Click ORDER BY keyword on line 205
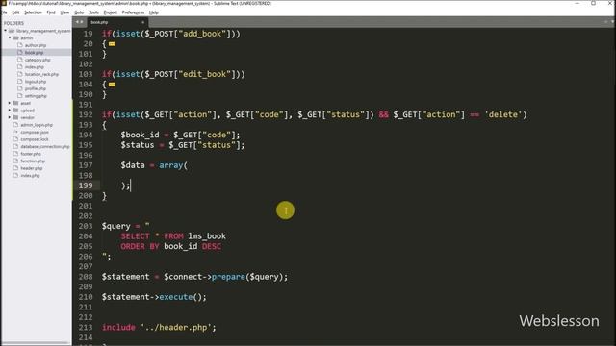The height and width of the screenshot is (346, 616). (140, 246)
